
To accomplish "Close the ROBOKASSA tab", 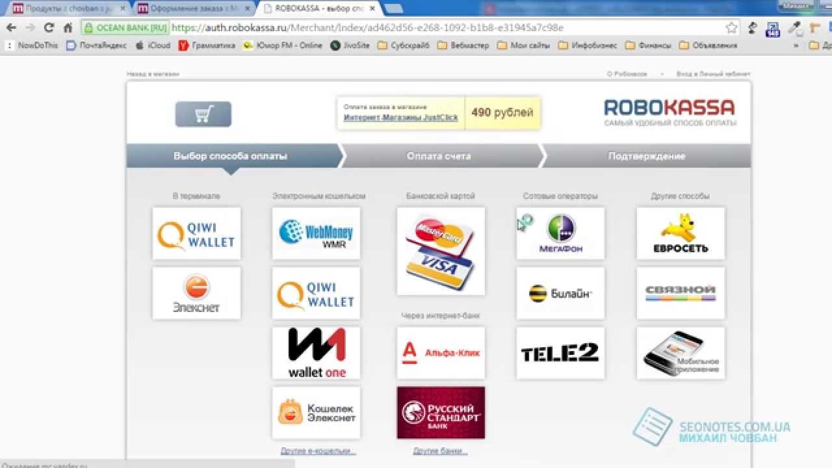I will click(x=372, y=8).
